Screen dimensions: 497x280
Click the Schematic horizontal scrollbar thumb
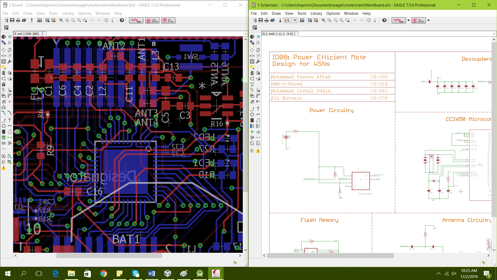coord(330,256)
